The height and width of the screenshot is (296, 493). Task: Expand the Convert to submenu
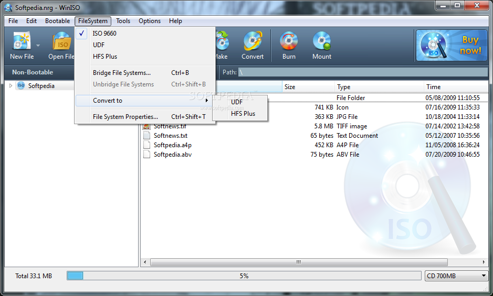coord(145,101)
